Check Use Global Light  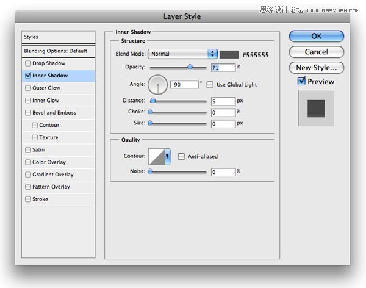tap(210, 85)
